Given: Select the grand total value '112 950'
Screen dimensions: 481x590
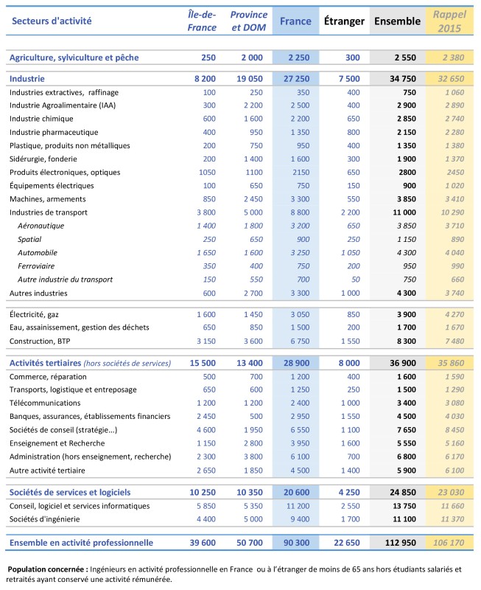Looking at the screenshot, I should click(x=401, y=543).
